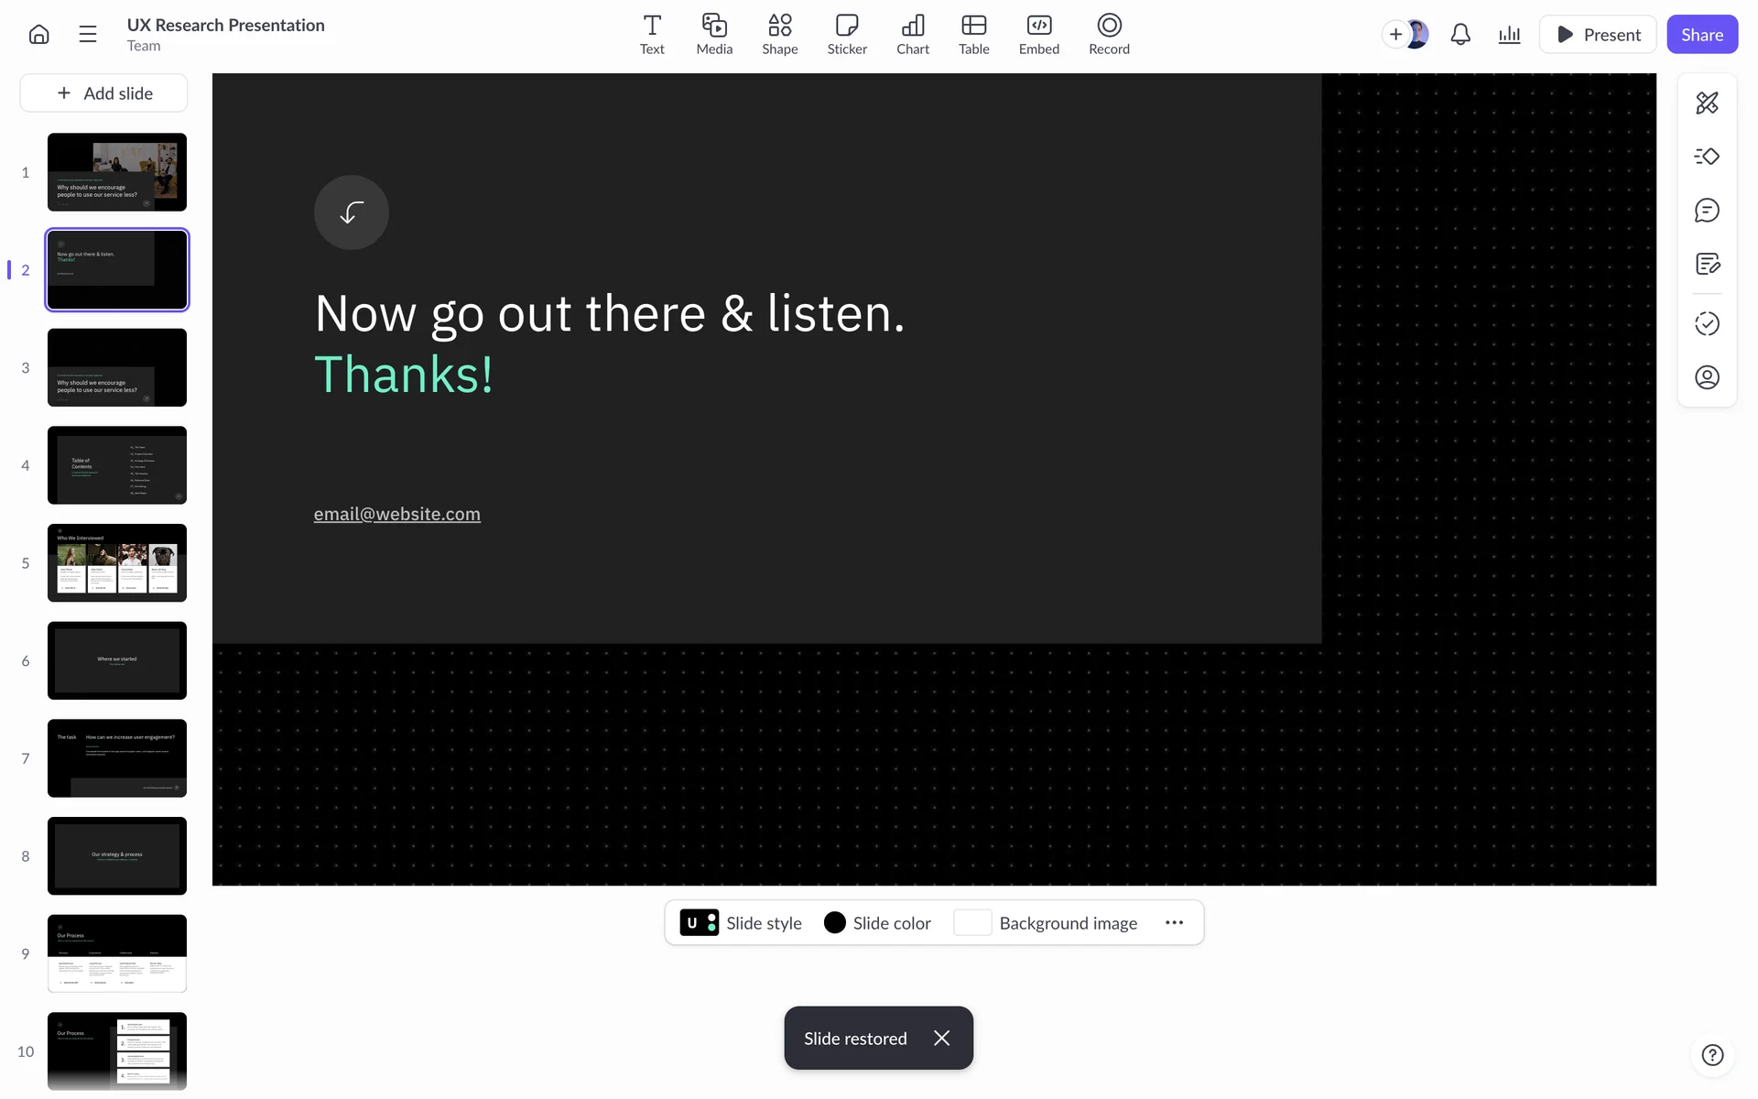1758x1099 pixels.
Task: Open the hamburger menu
Action: pos(88,35)
